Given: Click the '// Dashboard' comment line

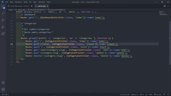Looking at the screenshot, I should pos(28,15).
